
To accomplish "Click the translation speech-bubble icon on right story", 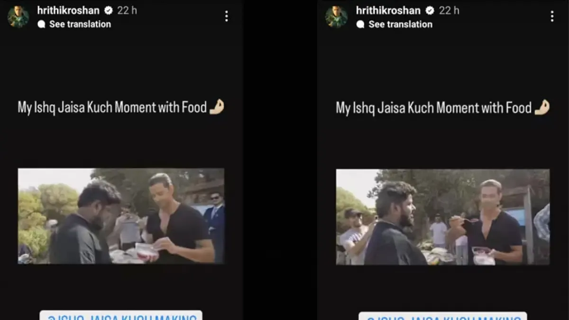I will point(362,25).
